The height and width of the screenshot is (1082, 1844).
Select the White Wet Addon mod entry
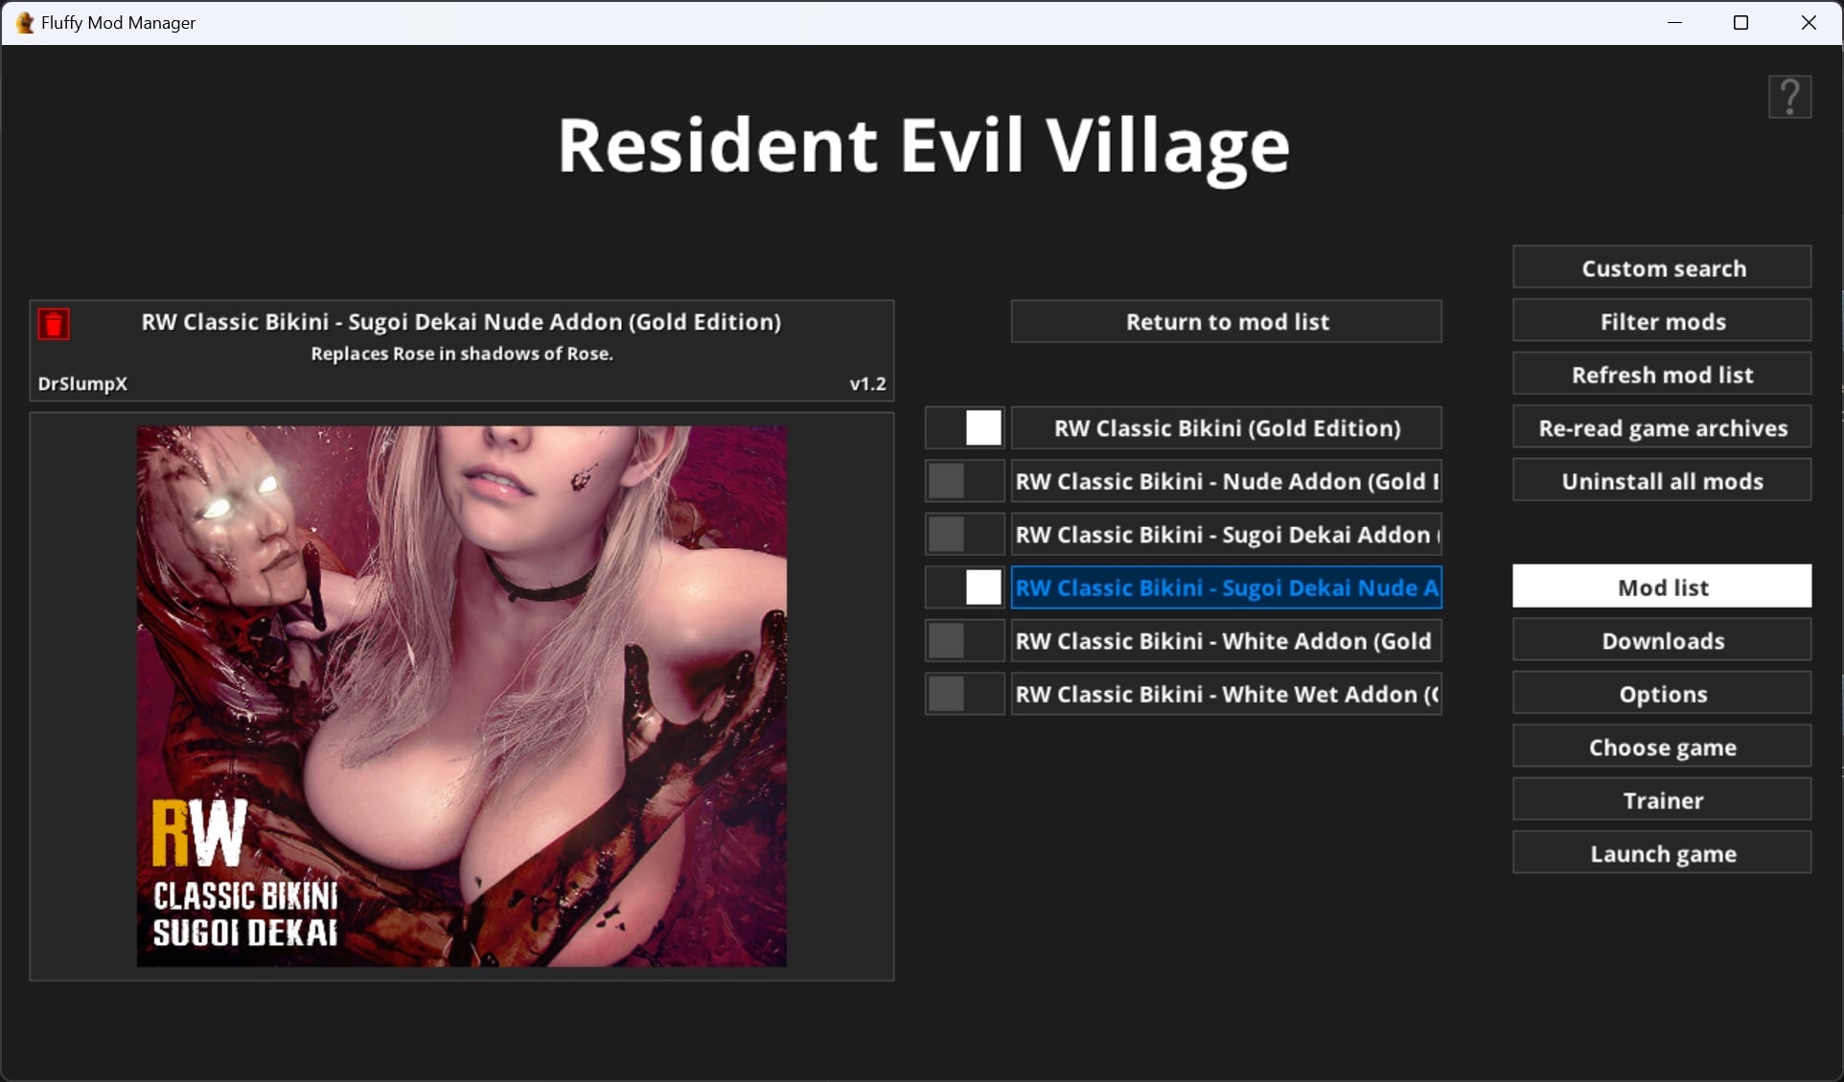(x=1226, y=694)
